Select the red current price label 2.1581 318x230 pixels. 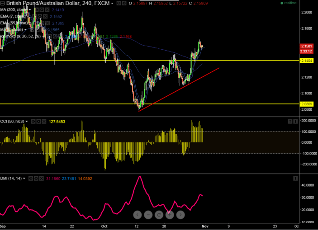306,46
